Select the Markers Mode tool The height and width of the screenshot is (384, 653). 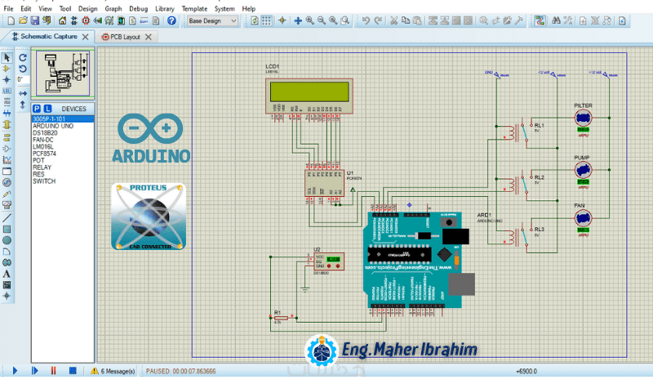7,296
